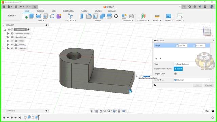Select the Measure tool

[x=157, y=16]
